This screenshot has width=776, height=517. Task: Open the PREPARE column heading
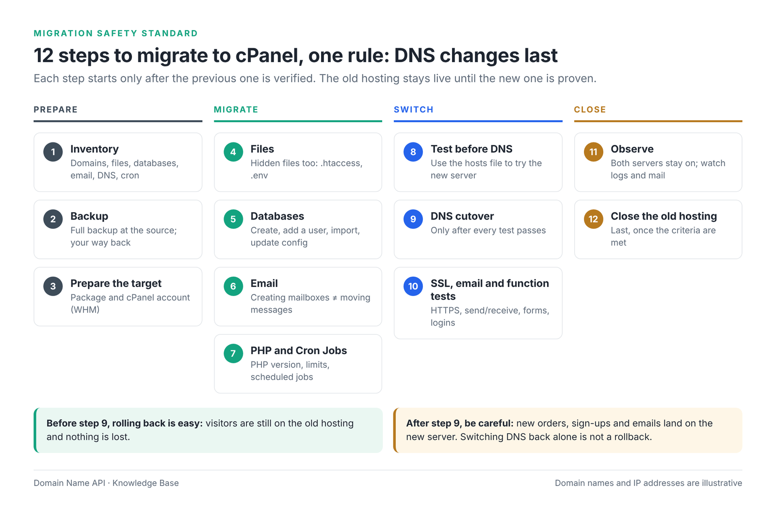[56, 110]
